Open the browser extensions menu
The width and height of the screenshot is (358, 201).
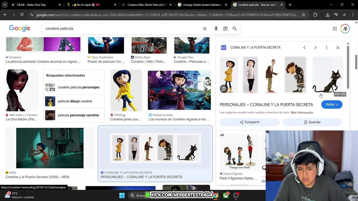(x=315, y=15)
